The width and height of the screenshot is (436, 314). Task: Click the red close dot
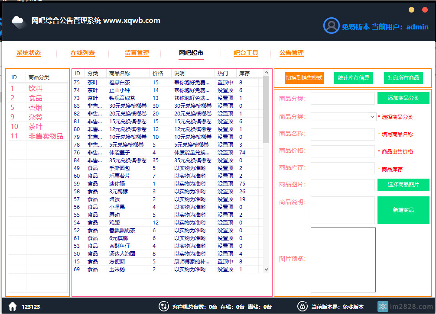click(x=424, y=10)
